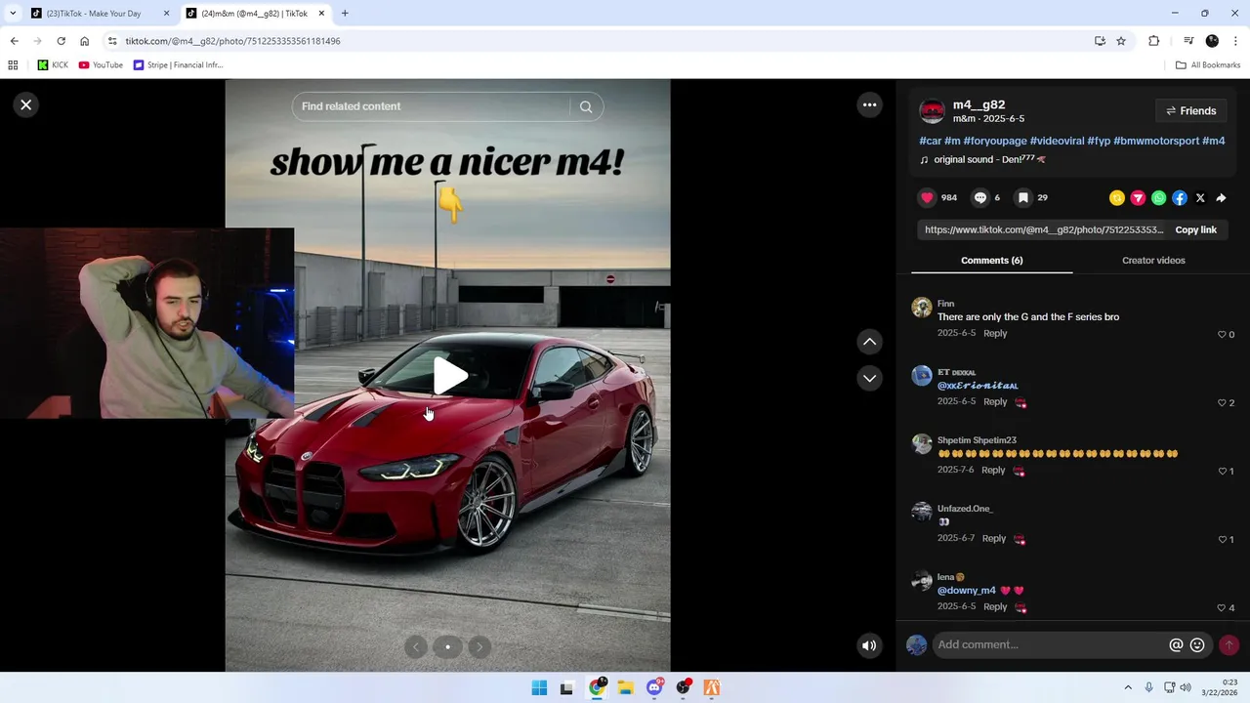Go back in browser history
The height and width of the screenshot is (703, 1250).
tap(14, 41)
